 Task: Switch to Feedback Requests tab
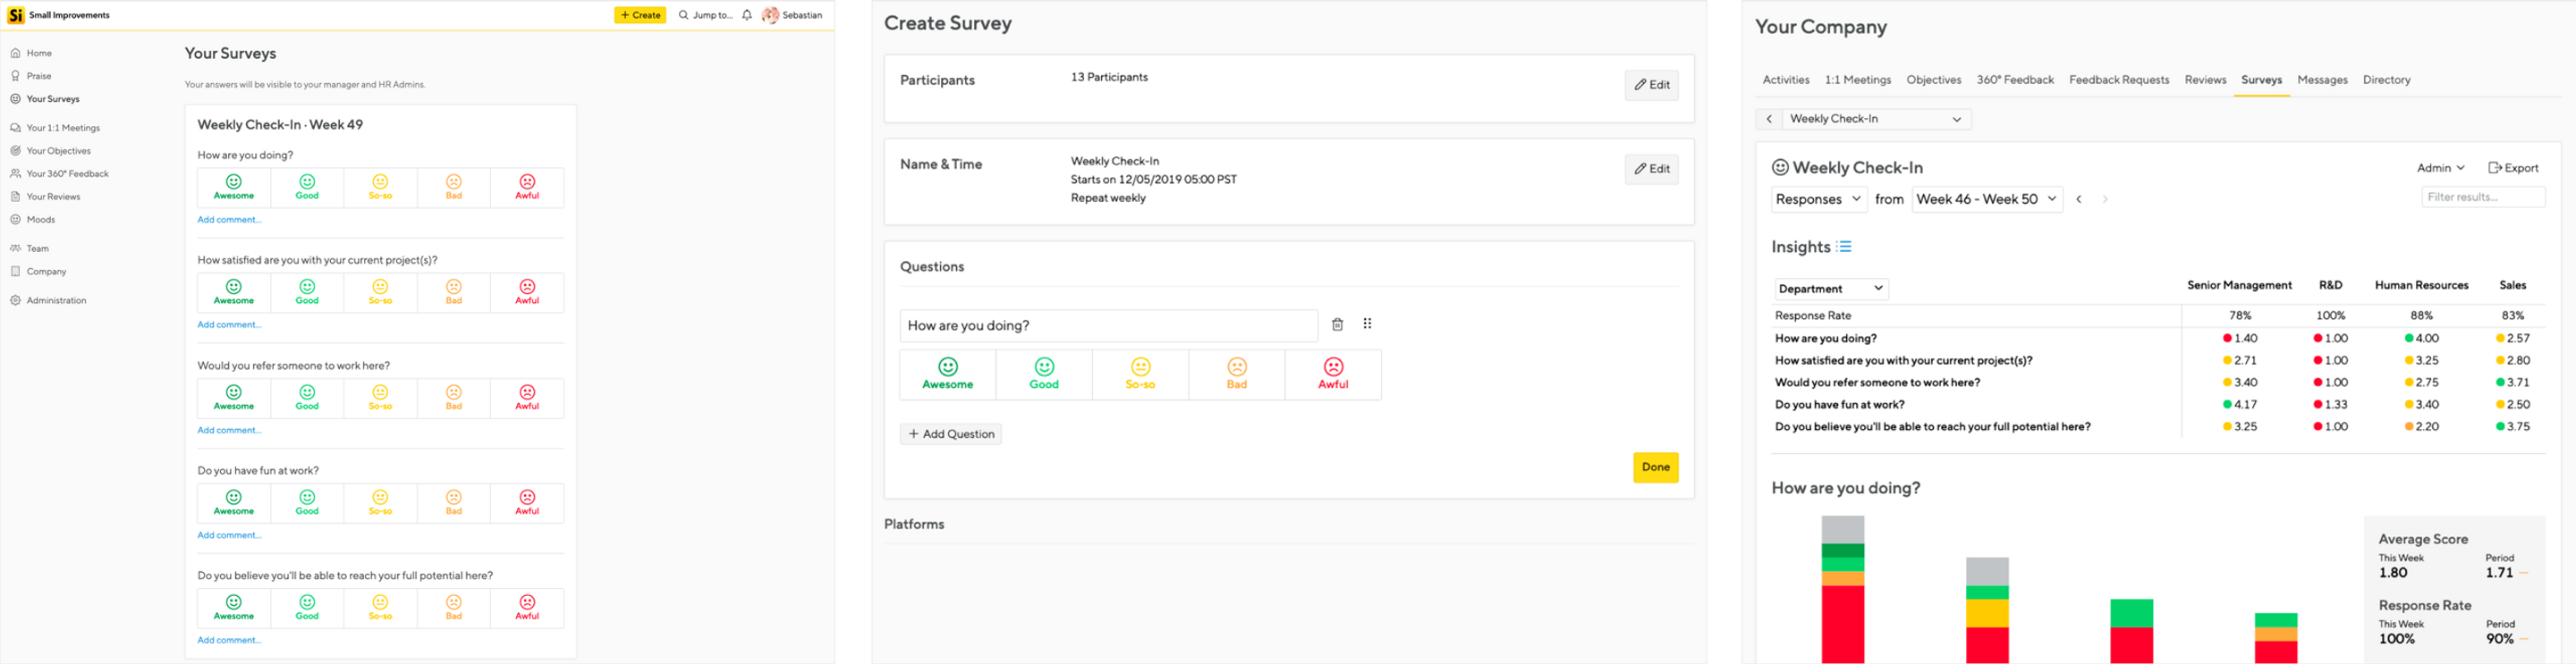[2119, 80]
